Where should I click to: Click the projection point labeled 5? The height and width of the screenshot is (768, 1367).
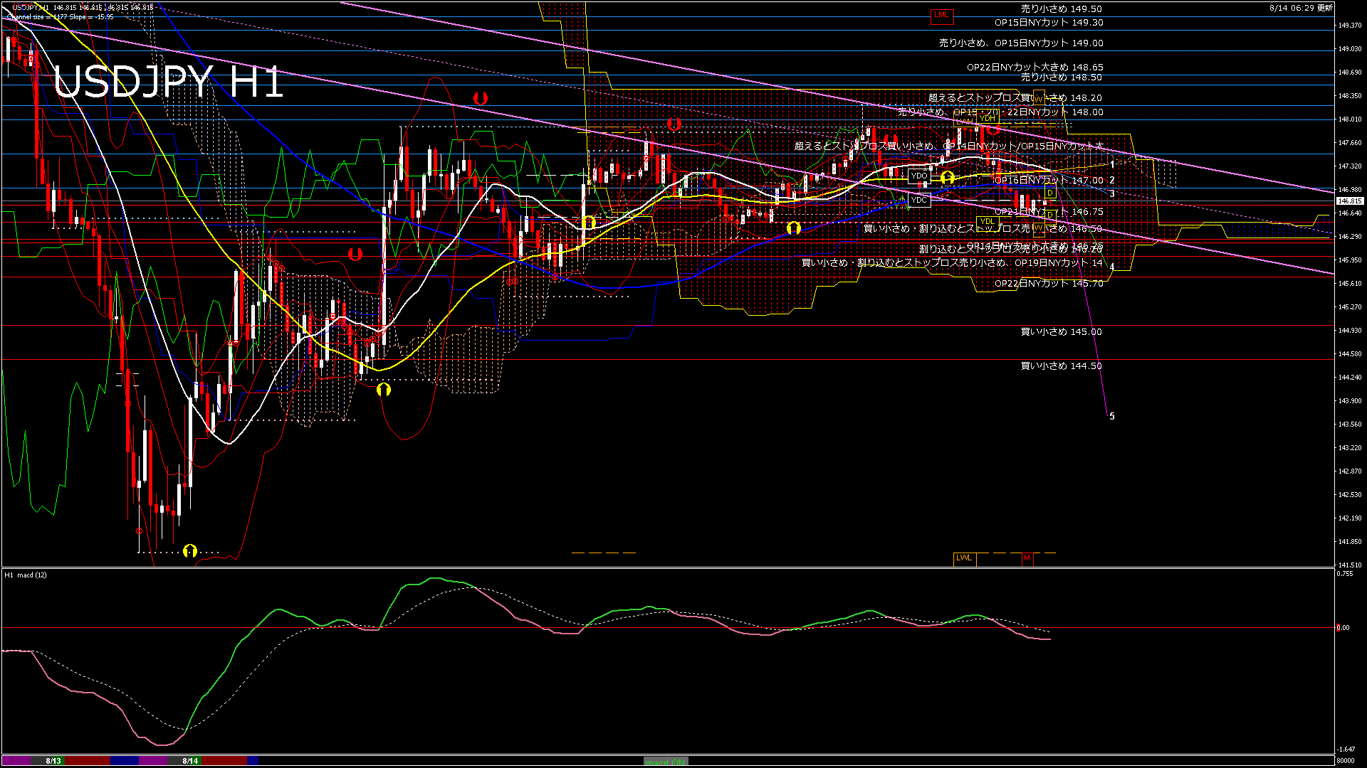pos(1112,417)
